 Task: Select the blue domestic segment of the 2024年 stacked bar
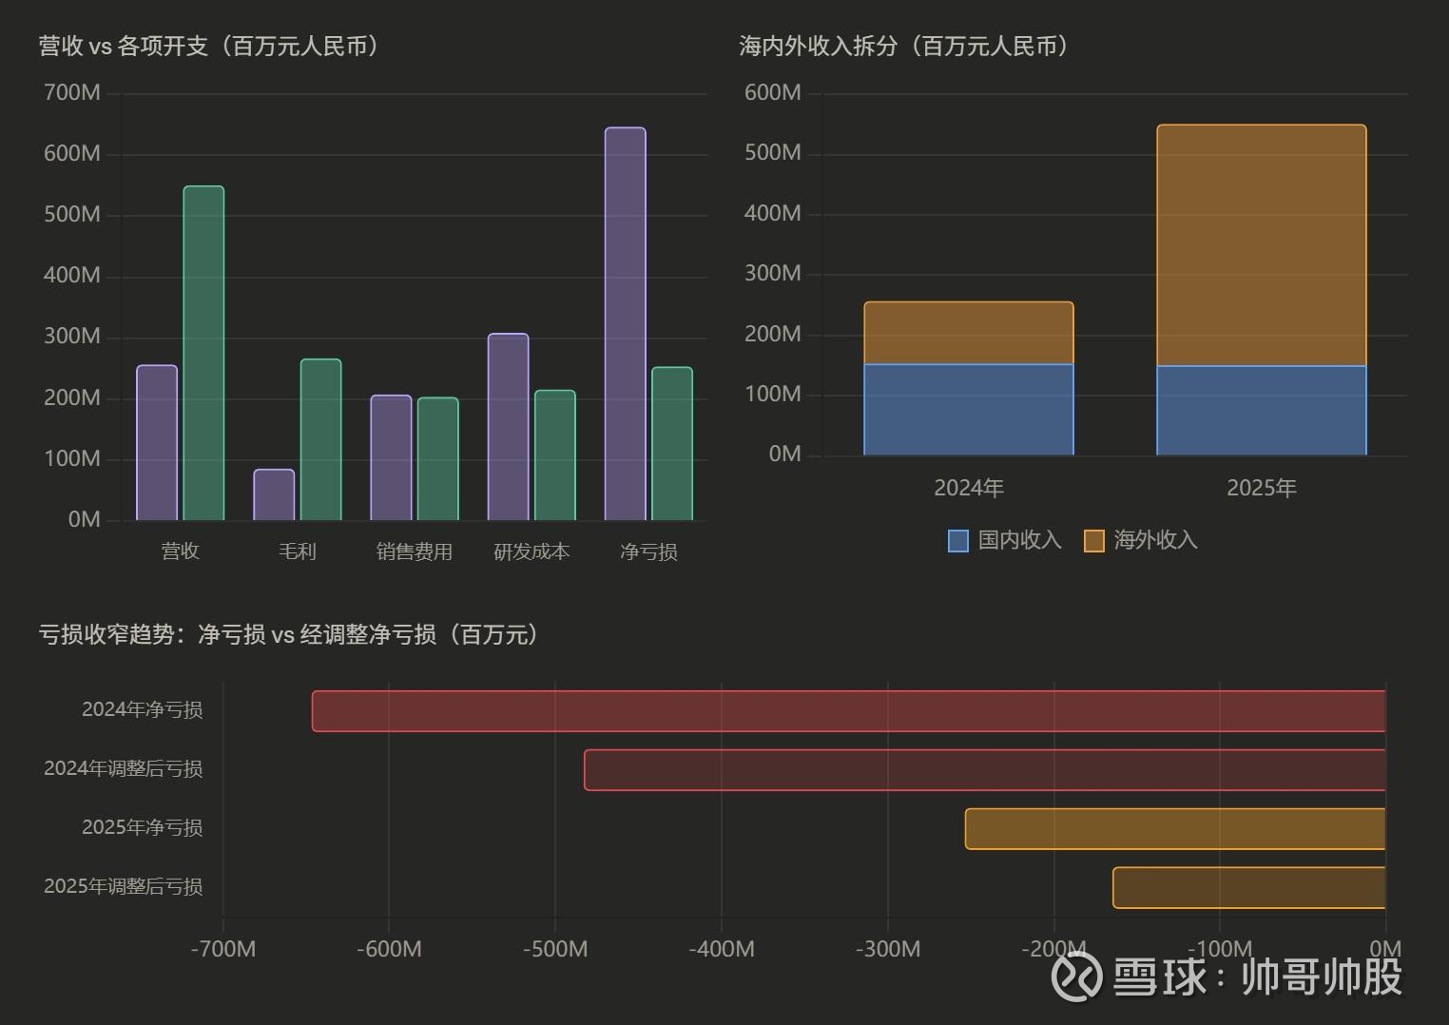tap(969, 410)
